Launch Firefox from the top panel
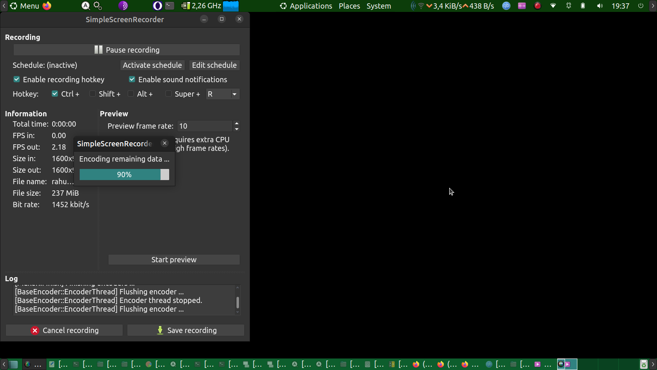Screen dimensions: 657x370 click(47, 6)
